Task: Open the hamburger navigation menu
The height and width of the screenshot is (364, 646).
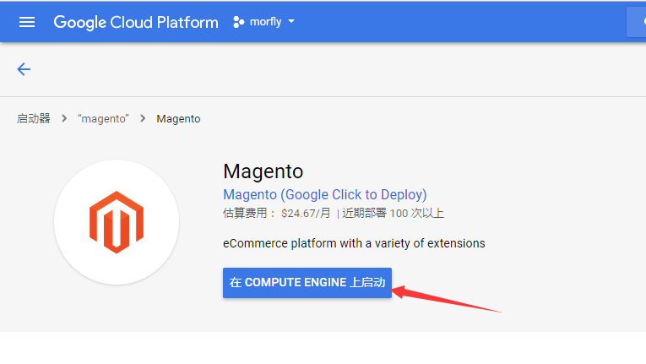Action: click(x=27, y=22)
